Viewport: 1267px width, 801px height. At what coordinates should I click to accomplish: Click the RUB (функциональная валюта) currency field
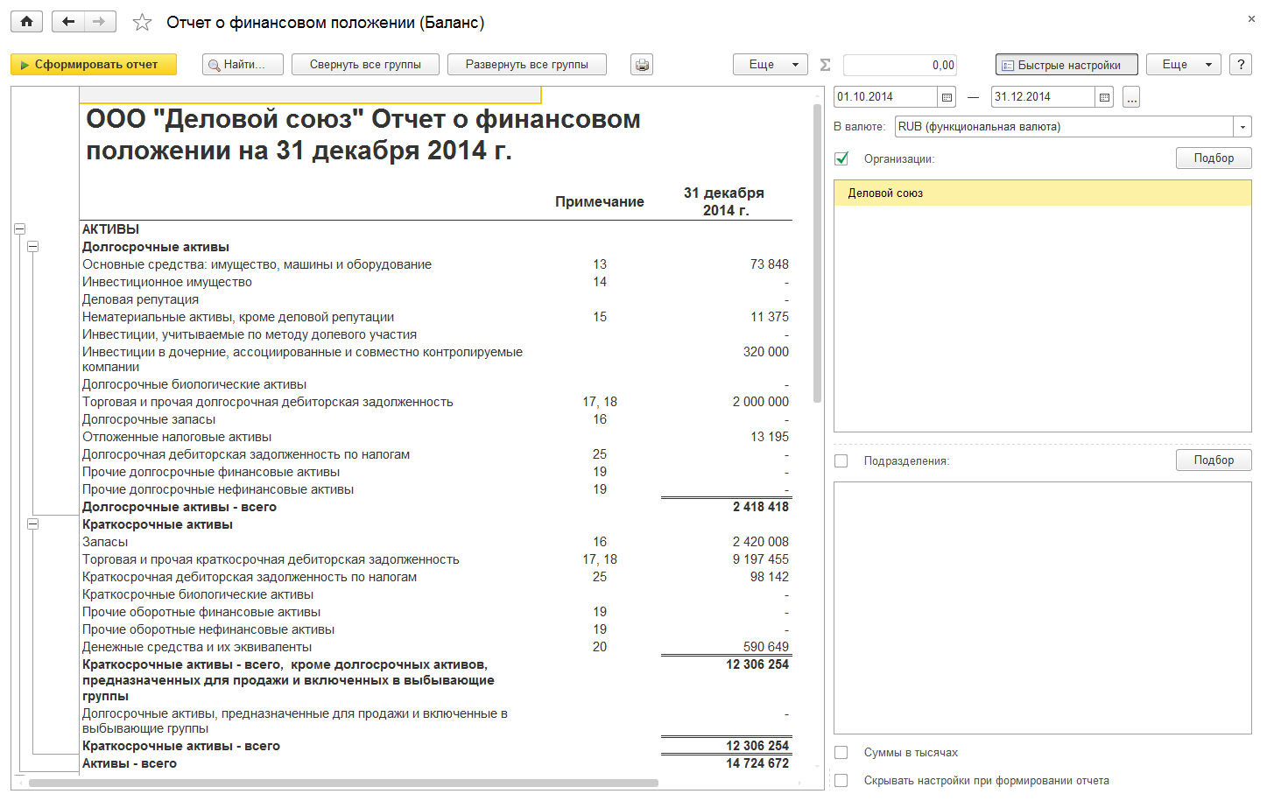point(1065,127)
